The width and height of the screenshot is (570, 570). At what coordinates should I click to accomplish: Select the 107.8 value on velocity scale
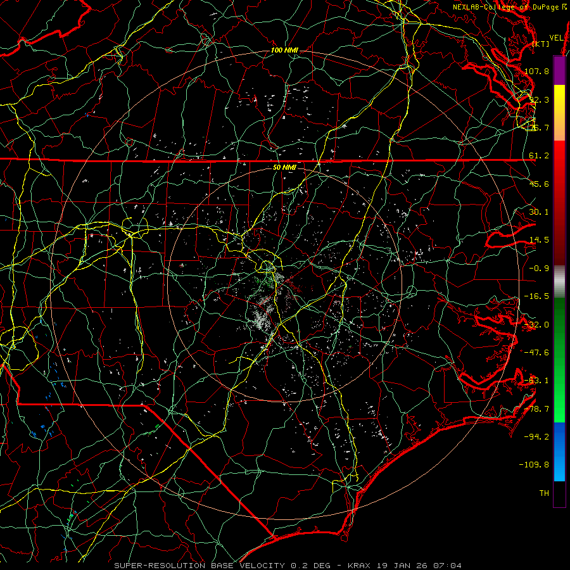click(537, 71)
